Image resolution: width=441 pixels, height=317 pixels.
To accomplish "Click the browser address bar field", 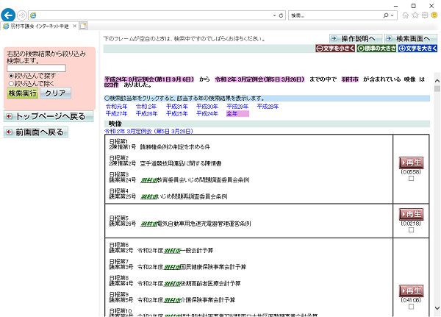I will (151, 15).
